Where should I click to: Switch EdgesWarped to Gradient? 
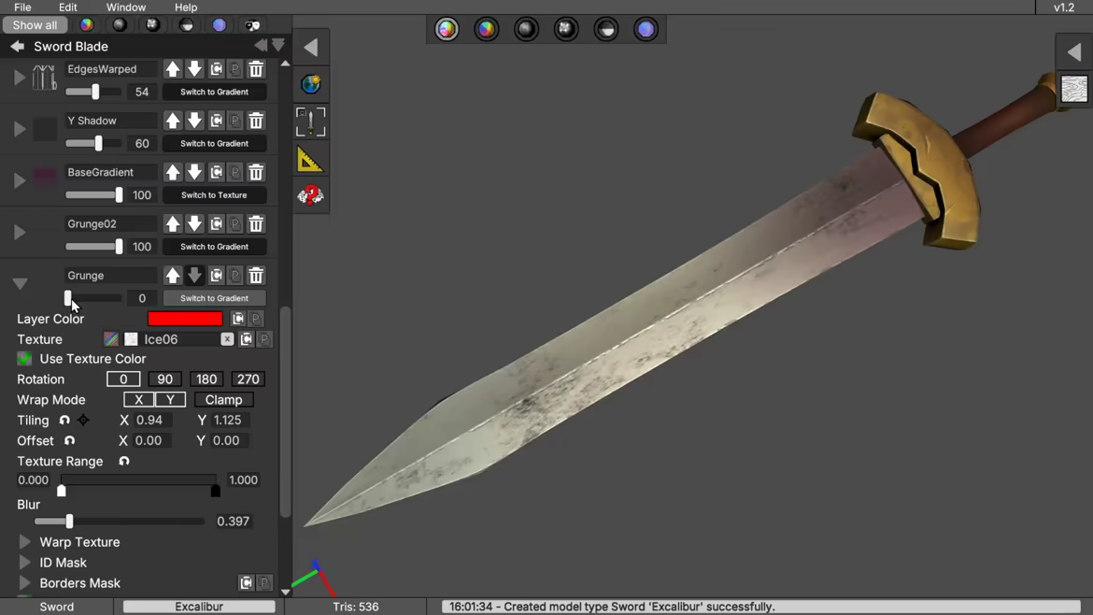point(214,92)
